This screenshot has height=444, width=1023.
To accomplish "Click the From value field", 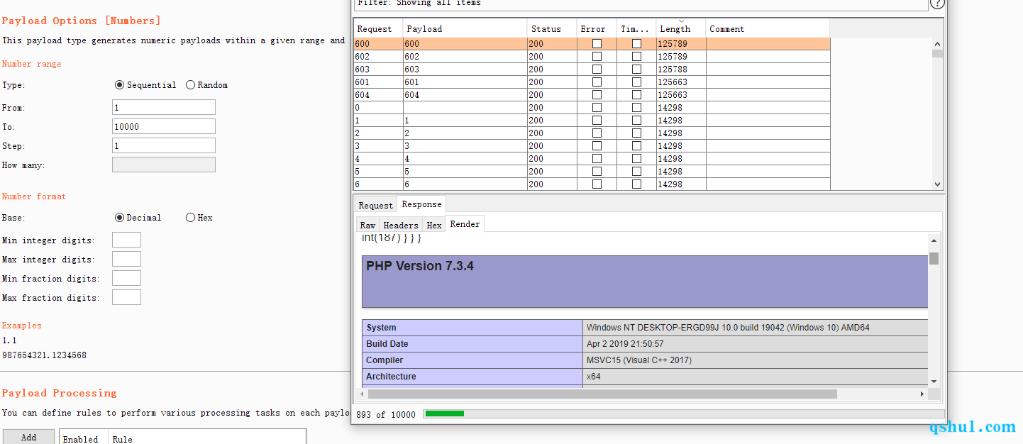I will 164,107.
